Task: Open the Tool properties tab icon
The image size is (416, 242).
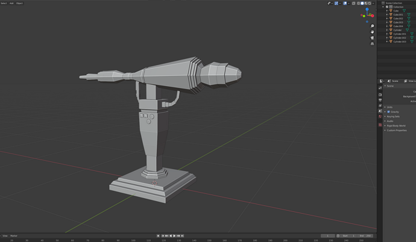Action: 380,88
